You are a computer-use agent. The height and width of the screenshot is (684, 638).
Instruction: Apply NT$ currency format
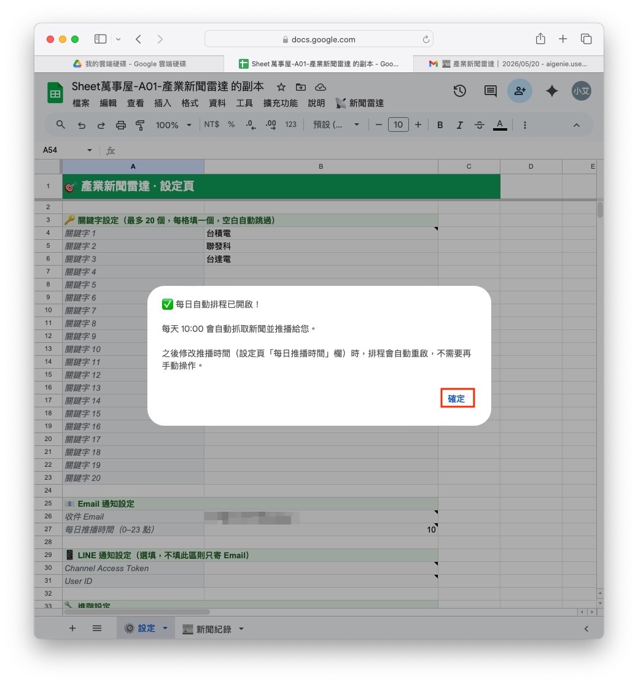[211, 125]
